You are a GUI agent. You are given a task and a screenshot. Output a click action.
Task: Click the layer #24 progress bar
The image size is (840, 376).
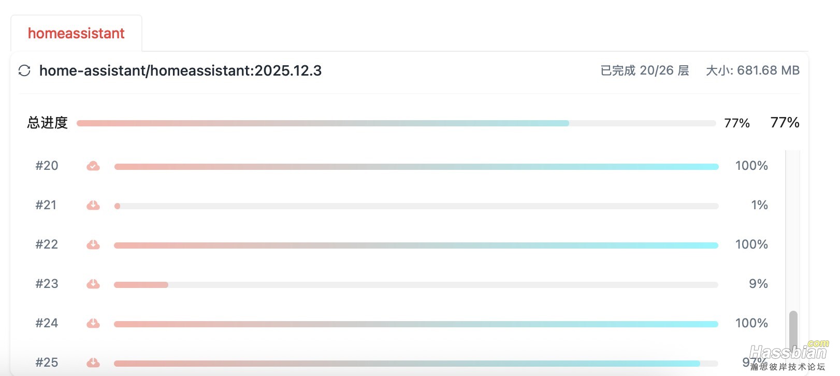[416, 324]
